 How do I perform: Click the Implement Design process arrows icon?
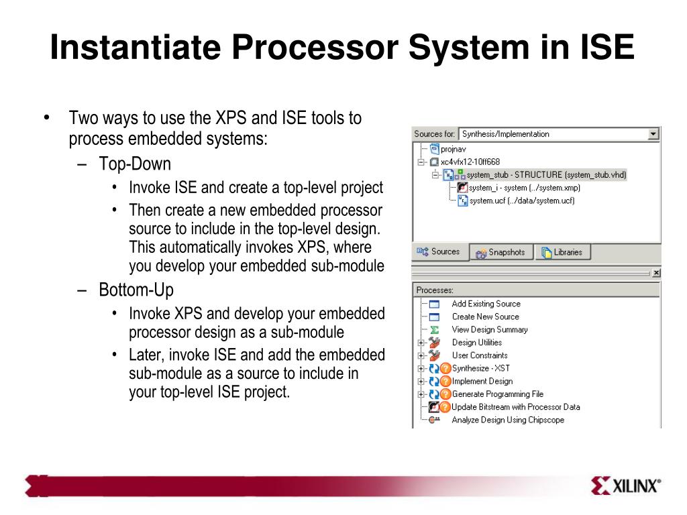pos(434,382)
